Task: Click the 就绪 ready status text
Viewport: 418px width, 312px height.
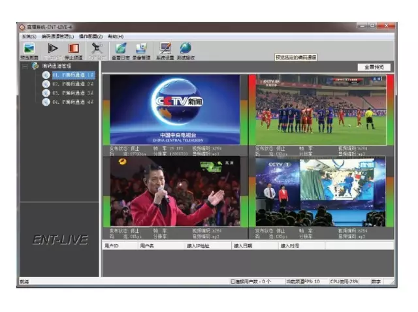Action: tap(24, 281)
